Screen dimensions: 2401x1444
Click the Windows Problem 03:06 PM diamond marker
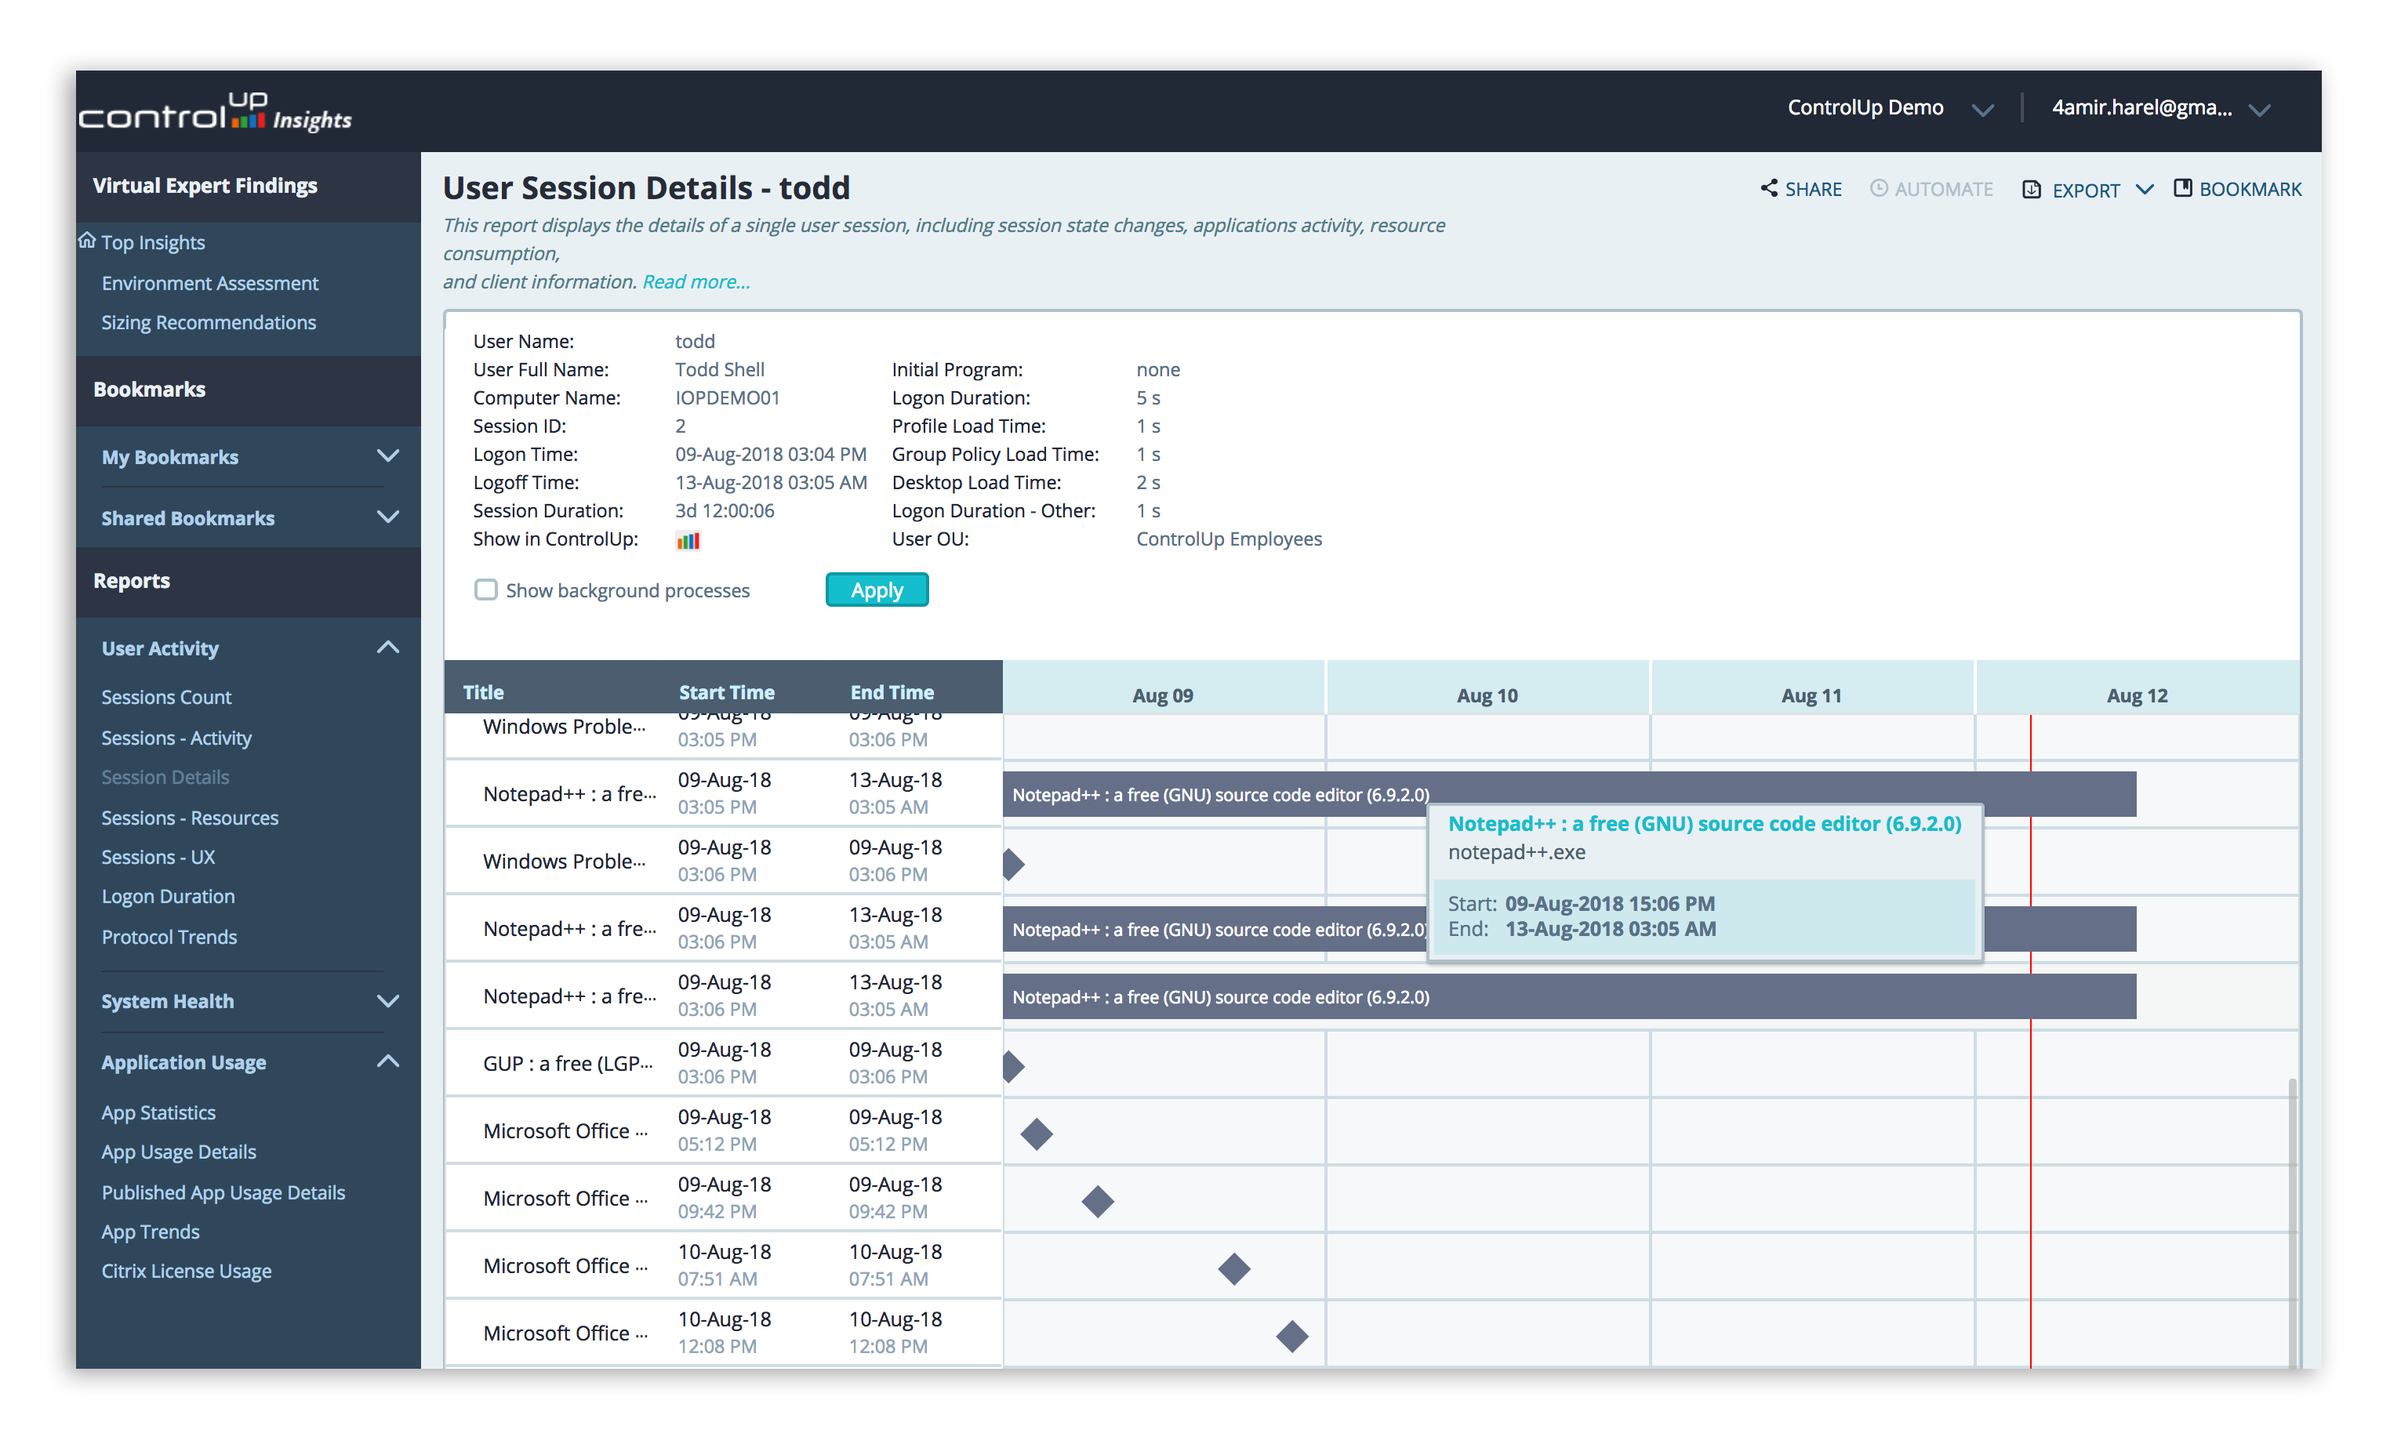1013,863
